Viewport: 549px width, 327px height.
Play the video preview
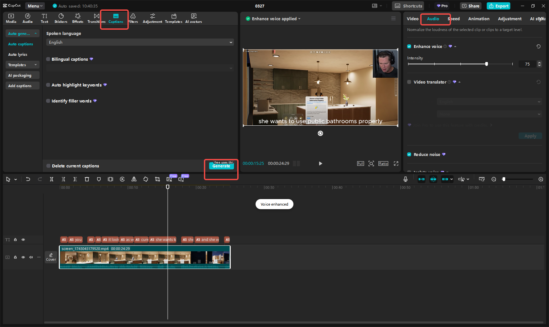[x=320, y=163]
